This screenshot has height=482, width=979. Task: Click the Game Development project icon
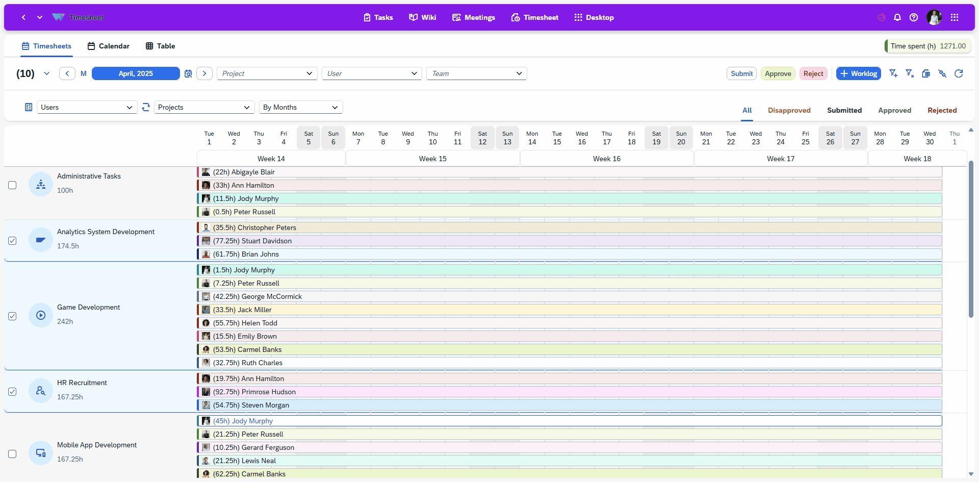(40, 315)
